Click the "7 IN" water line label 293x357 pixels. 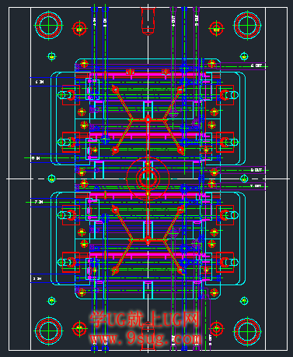click(x=39, y=202)
